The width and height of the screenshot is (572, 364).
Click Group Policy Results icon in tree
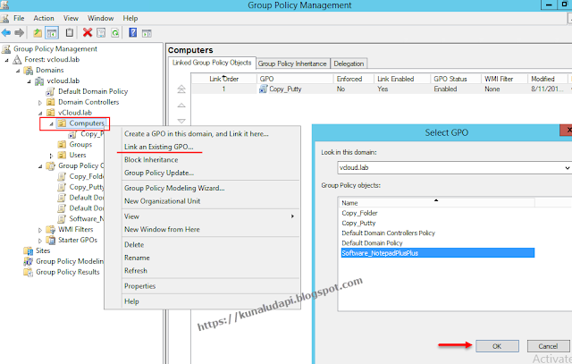pos(28,272)
